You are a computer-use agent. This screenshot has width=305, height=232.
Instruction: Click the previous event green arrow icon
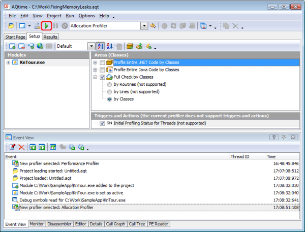pos(33,147)
